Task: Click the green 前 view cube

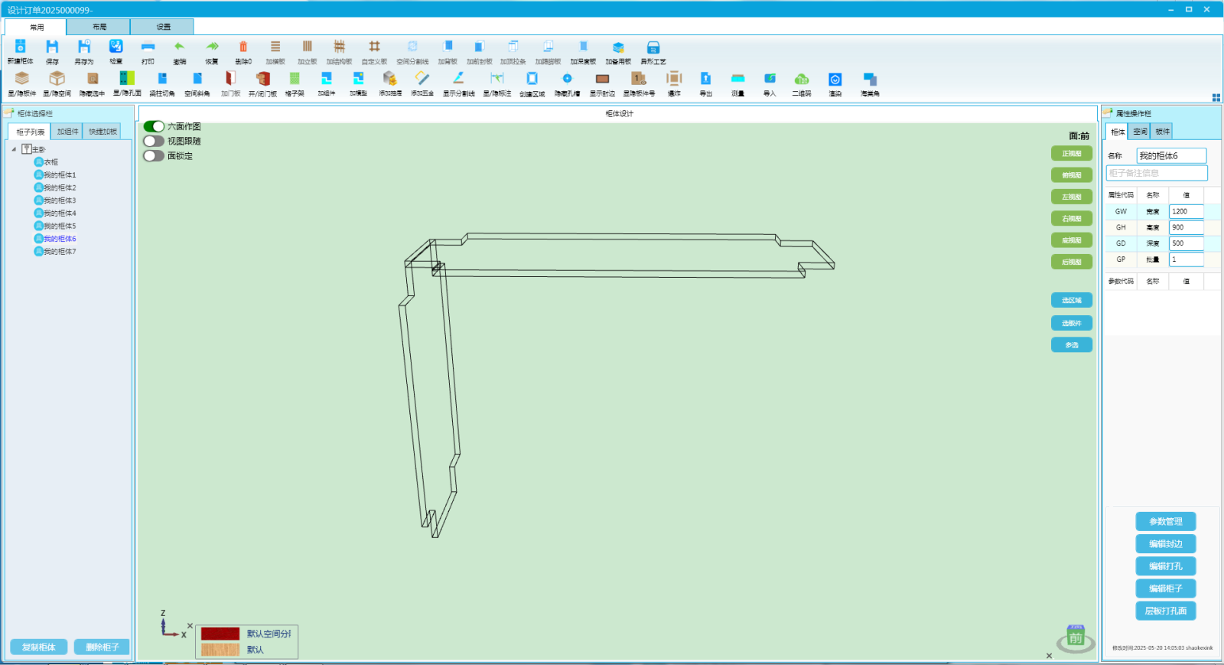Action: click(1076, 637)
